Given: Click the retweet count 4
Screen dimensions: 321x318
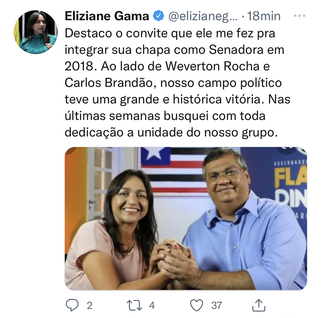Looking at the screenshot, I should 152,305.
